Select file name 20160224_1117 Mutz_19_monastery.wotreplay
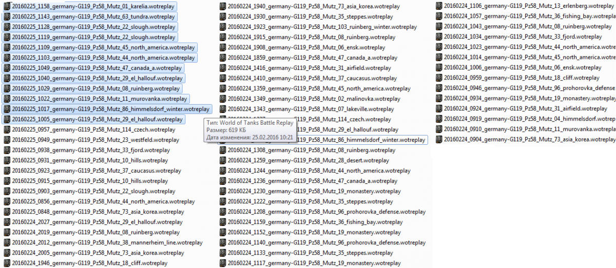 tap(314, 263)
